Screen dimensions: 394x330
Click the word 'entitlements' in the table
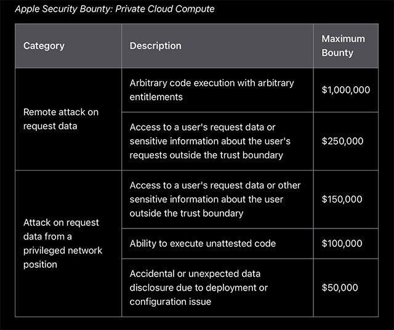pos(156,97)
